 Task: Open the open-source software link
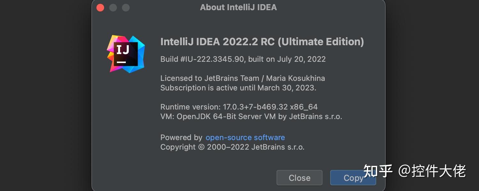[245, 138]
